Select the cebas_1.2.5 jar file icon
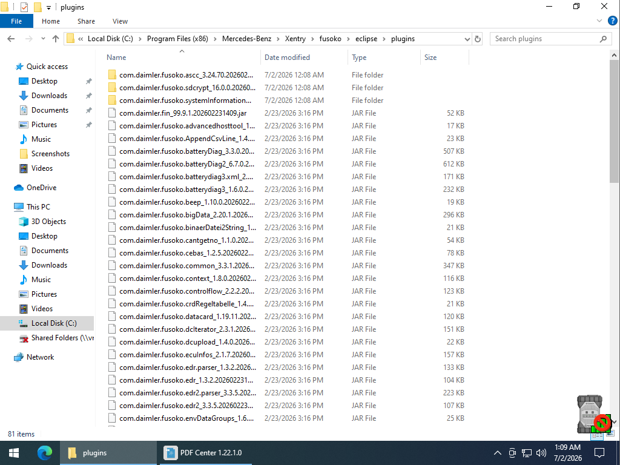The width and height of the screenshot is (620, 465). (112, 252)
